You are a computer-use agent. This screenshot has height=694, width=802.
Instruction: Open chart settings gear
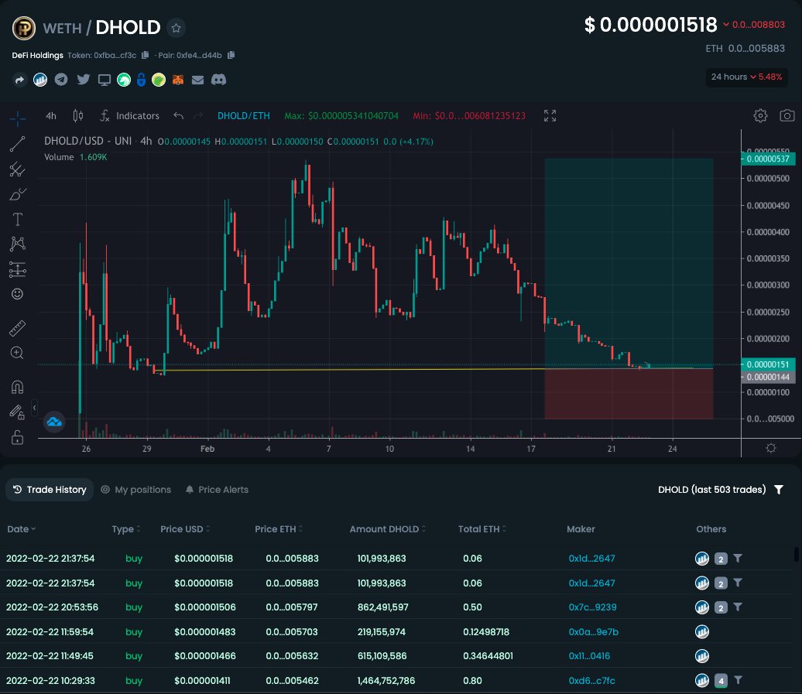click(x=760, y=116)
